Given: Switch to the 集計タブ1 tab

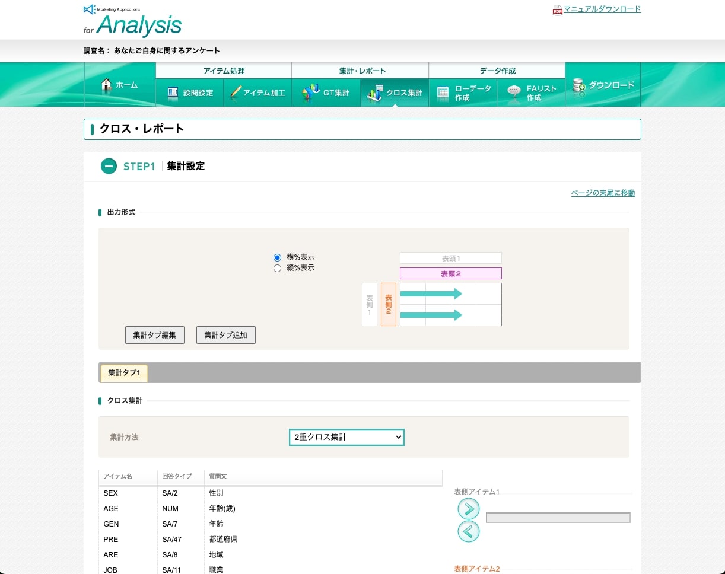Looking at the screenshot, I should 123,372.
